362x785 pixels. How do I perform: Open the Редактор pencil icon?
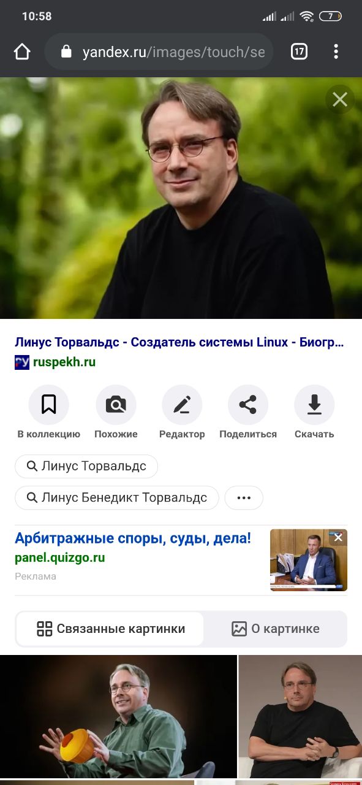182,405
